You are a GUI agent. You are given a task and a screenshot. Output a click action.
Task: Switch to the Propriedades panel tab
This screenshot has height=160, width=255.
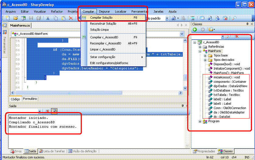point(204,151)
